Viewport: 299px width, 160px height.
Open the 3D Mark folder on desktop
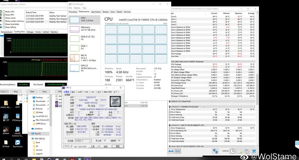(6, 144)
